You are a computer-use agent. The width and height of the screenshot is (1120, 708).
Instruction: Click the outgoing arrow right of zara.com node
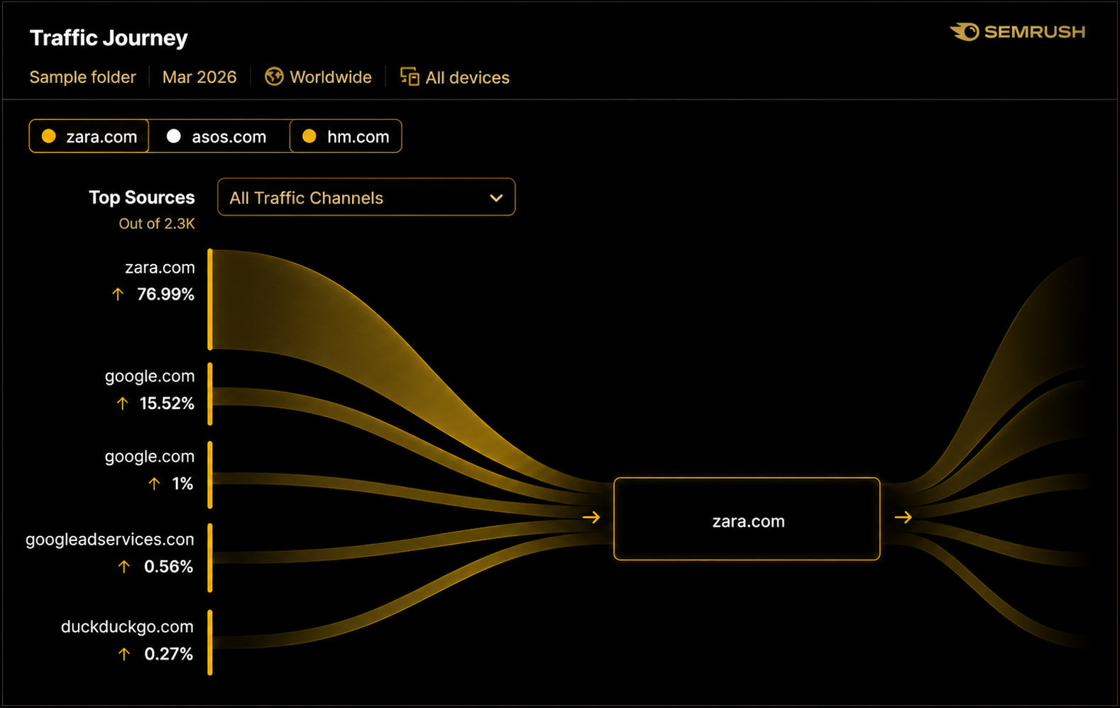903,518
